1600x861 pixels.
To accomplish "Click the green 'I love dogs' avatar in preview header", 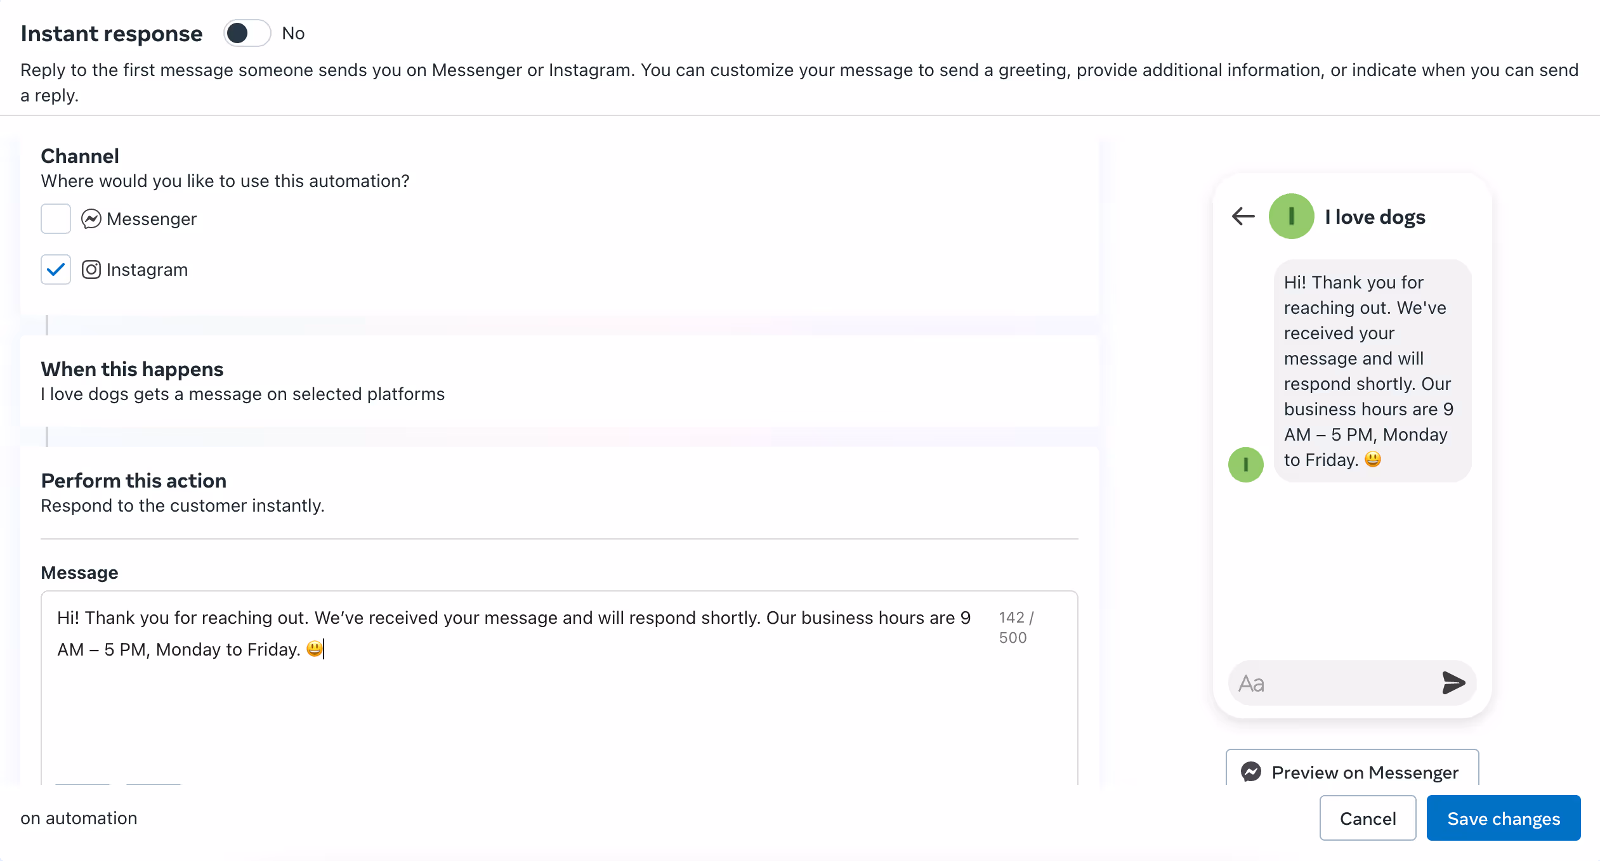I will tap(1291, 216).
